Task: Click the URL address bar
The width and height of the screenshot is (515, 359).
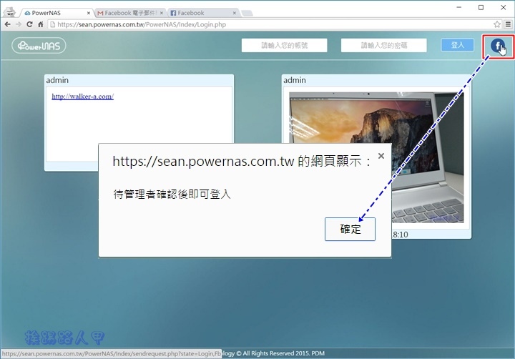Action: coord(272,24)
